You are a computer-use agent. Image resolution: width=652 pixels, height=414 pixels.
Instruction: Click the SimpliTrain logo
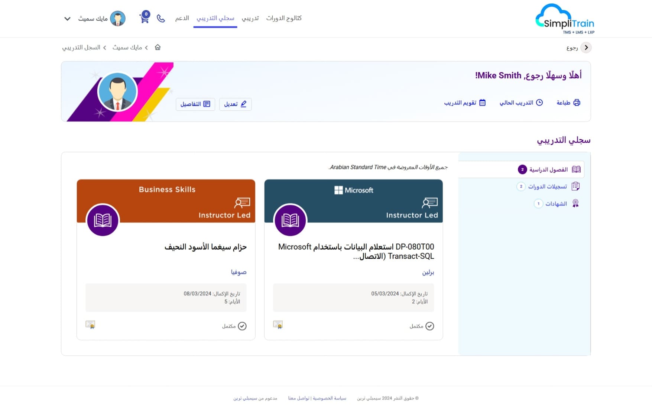click(x=564, y=19)
